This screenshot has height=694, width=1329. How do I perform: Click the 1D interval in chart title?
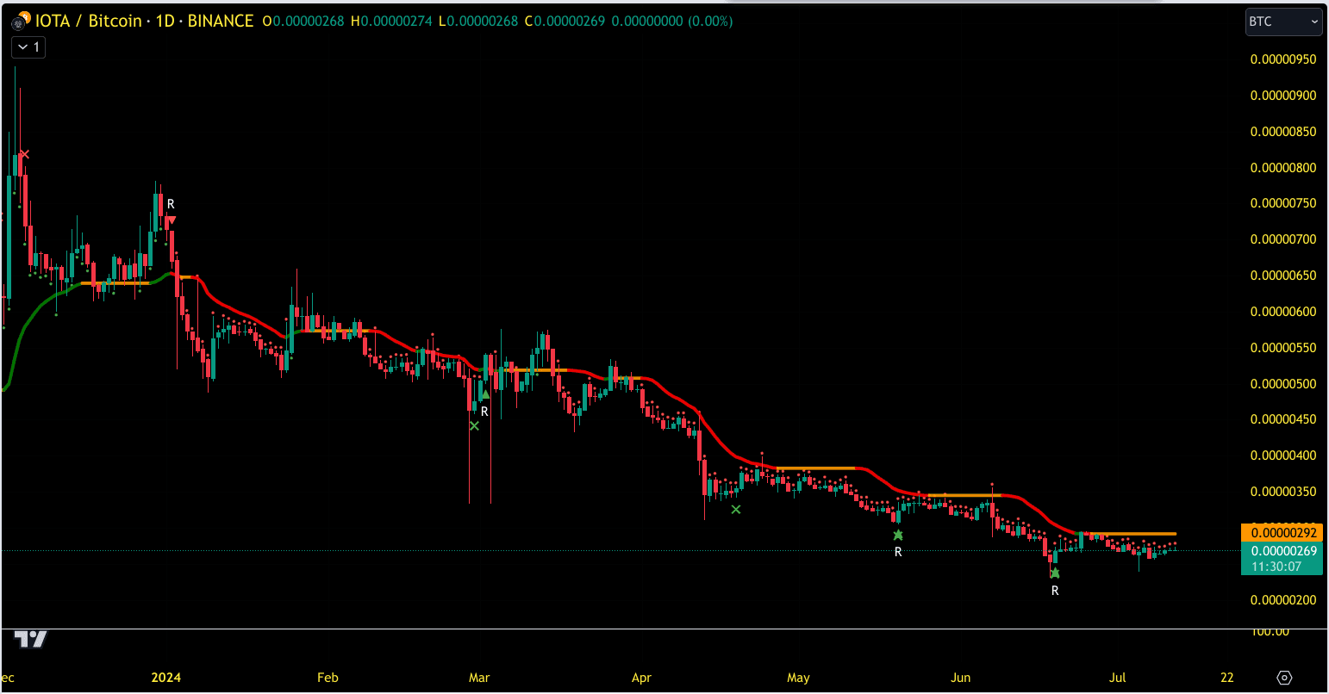click(165, 21)
